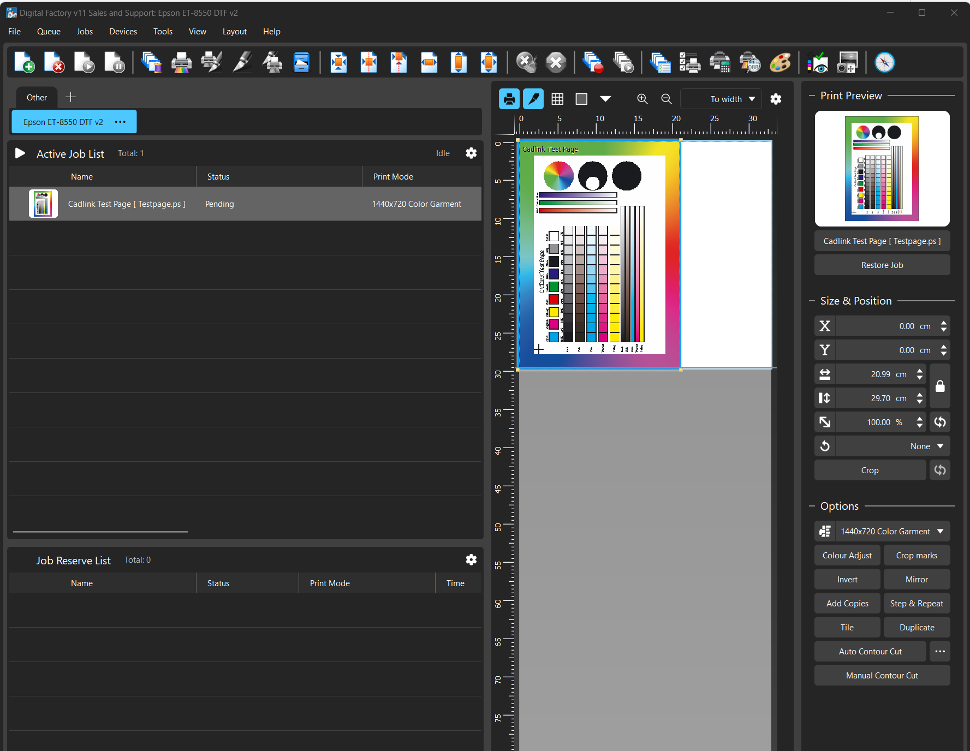
Task: Click the pen tool icon in main toolbar
Action: point(242,62)
